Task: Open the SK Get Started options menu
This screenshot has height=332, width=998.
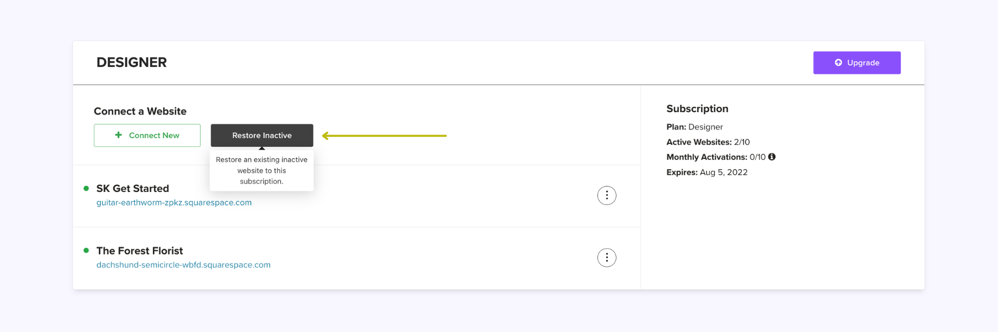Action: (607, 196)
